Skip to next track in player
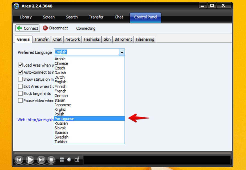 coord(41,160)
